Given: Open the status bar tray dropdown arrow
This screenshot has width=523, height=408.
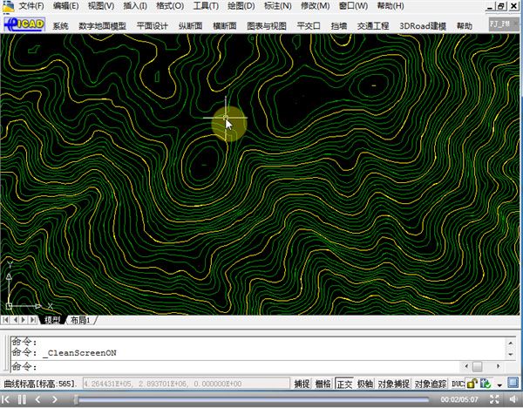Looking at the screenshot, I should [x=499, y=384].
